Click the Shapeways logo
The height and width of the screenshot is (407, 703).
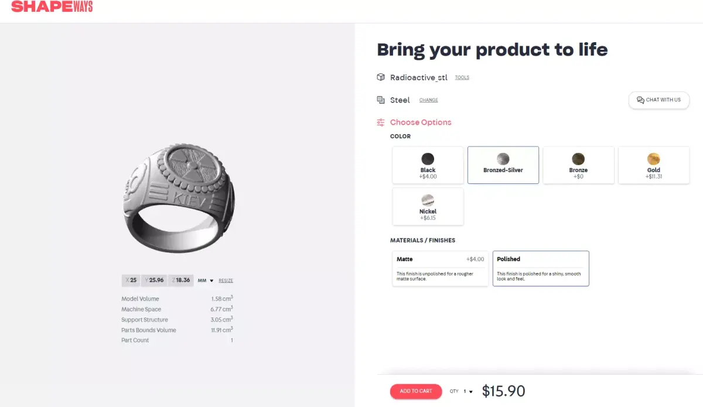click(52, 6)
